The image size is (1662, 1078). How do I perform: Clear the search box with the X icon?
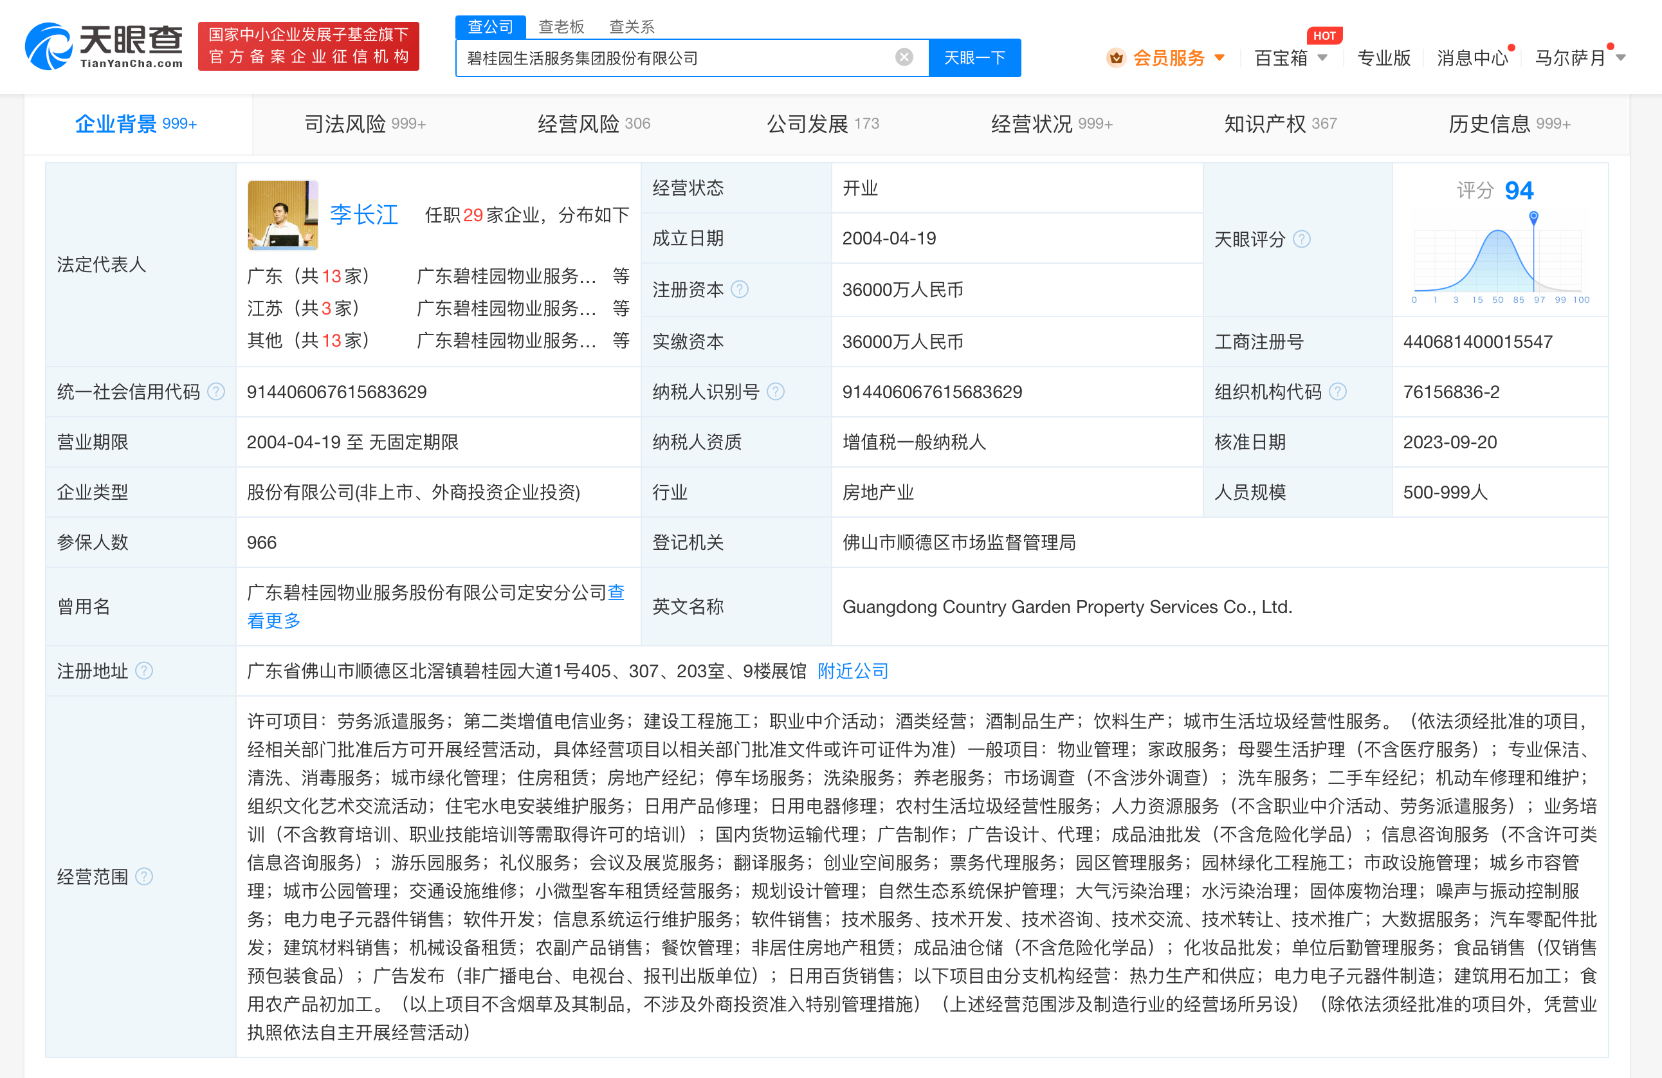tap(904, 57)
